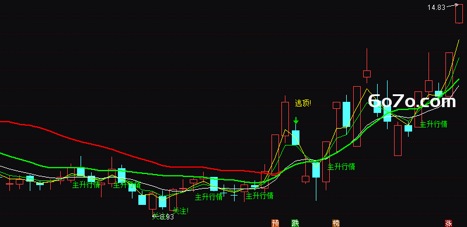
Task: Click the 8.93 low price label
Action: [167, 217]
